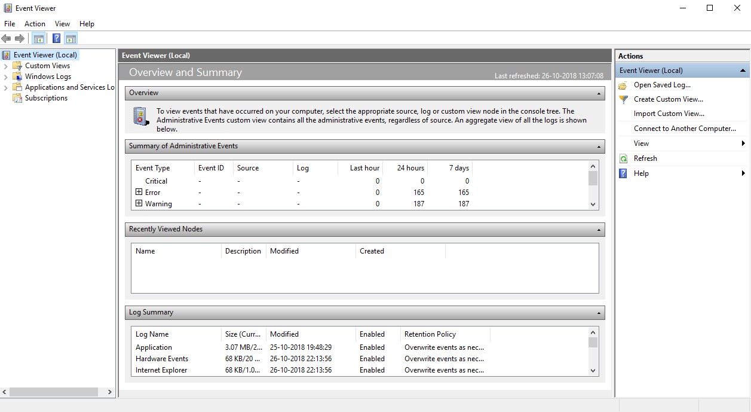Collapse the Log Summary section
Screen dimensions: 751x412
pos(598,313)
